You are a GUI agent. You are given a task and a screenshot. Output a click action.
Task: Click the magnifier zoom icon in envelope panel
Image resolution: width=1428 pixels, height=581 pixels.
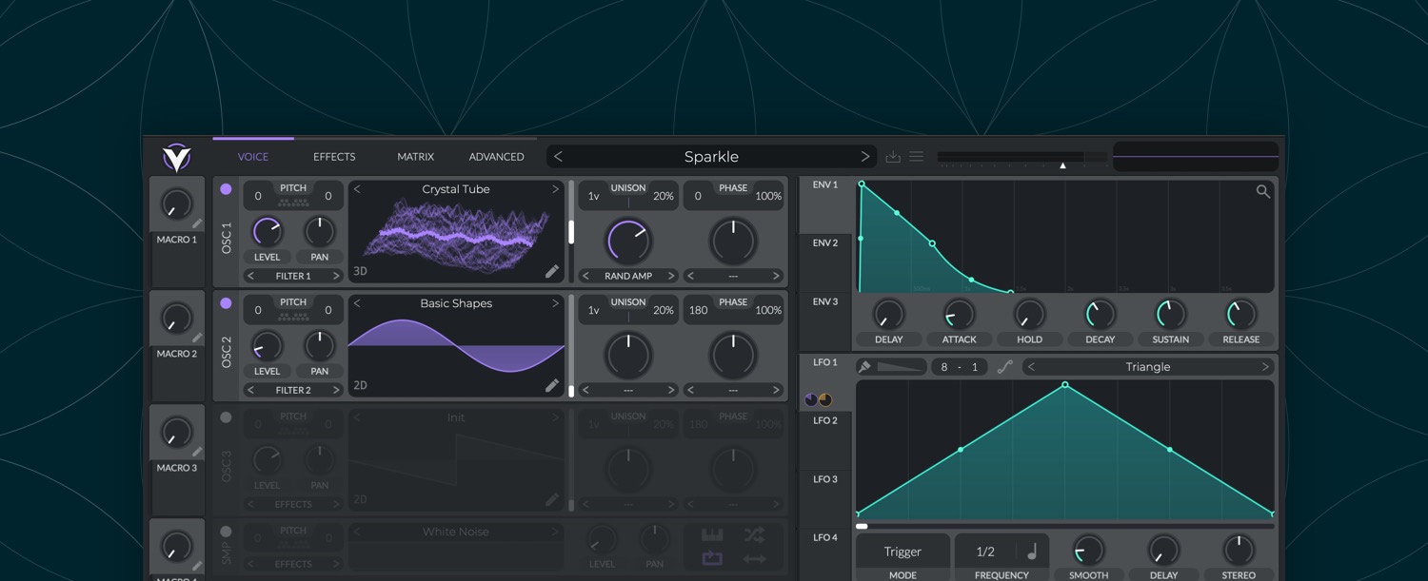pos(1262,190)
